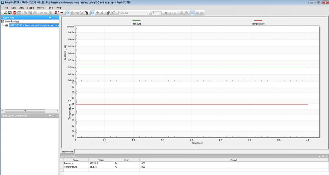The height and width of the screenshot is (175, 329).
Task: Click the green Pressure trace line
Action: point(192,67)
